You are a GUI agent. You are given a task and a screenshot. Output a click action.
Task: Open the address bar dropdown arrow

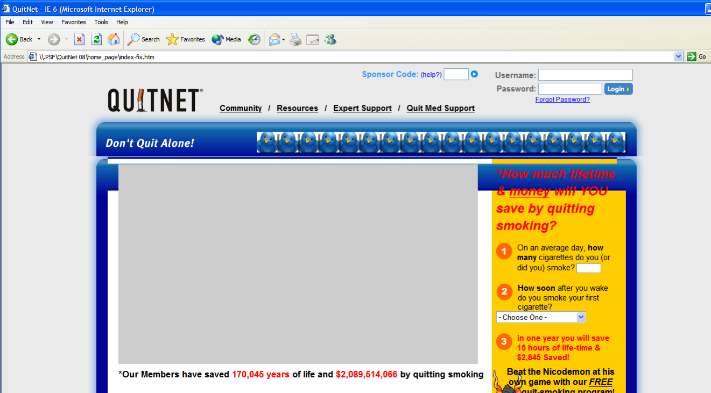[678, 56]
